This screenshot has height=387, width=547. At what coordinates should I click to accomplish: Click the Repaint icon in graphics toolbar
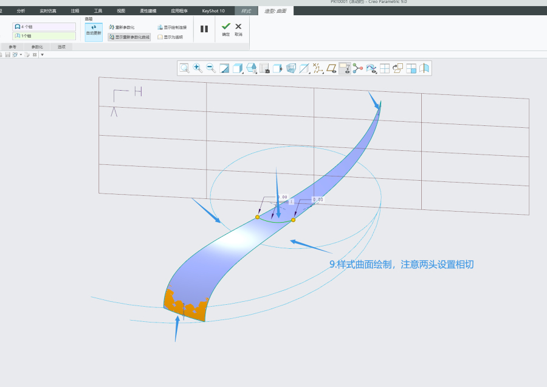pos(224,68)
